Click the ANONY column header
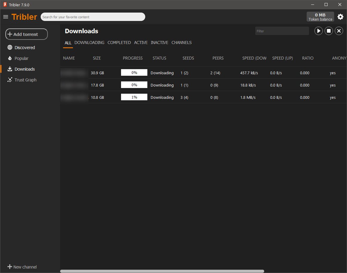The width and height of the screenshot is (347, 273). coord(339,58)
